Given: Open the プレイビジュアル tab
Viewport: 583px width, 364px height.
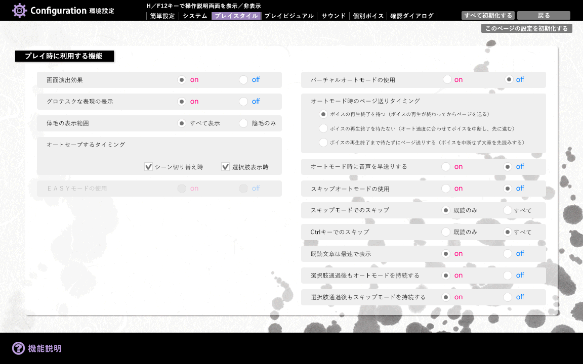Looking at the screenshot, I should (x=289, y=16).
